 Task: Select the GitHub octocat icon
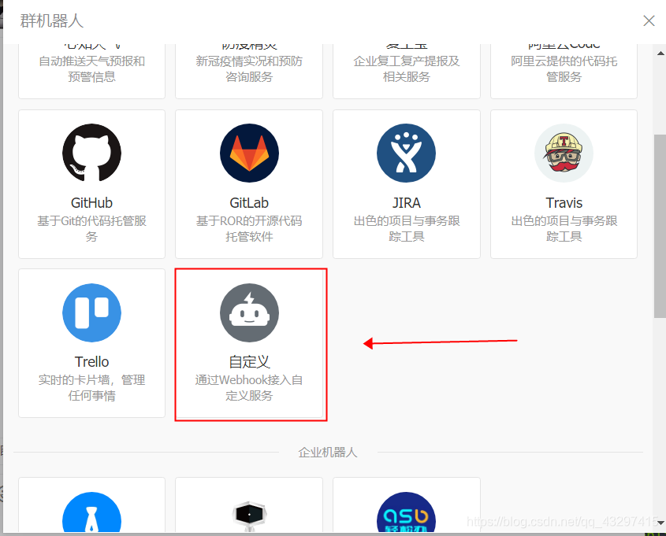point(91,153)
